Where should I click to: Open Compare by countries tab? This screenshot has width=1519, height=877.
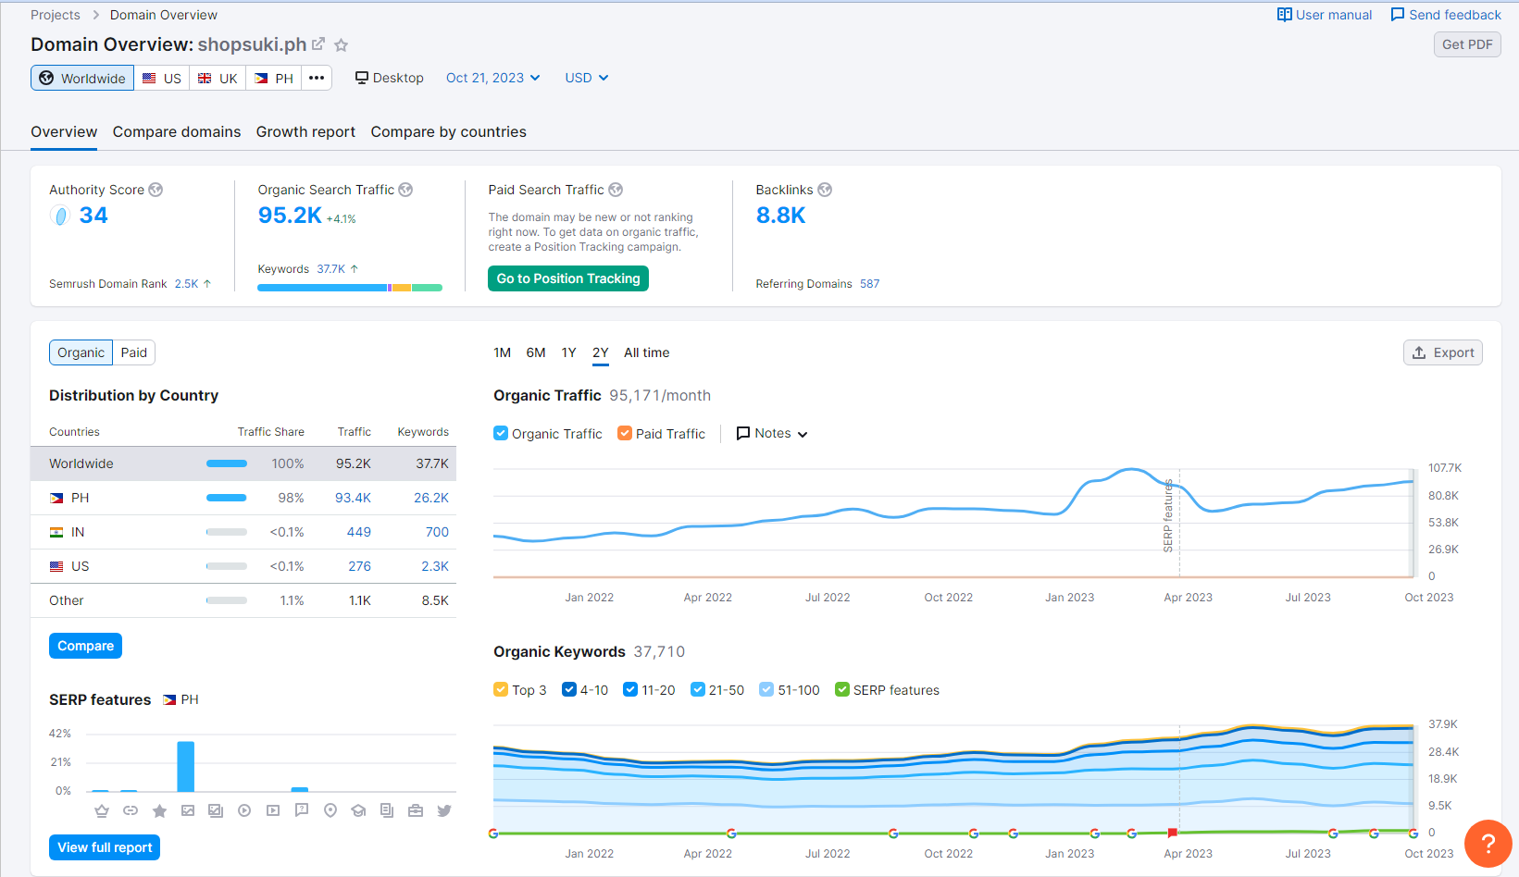coord(449,132)
